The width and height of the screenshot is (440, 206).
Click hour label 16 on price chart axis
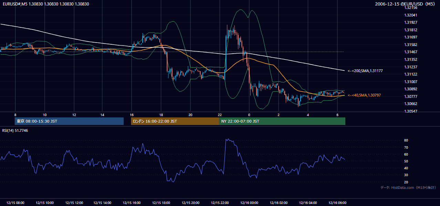click(132, 115)
